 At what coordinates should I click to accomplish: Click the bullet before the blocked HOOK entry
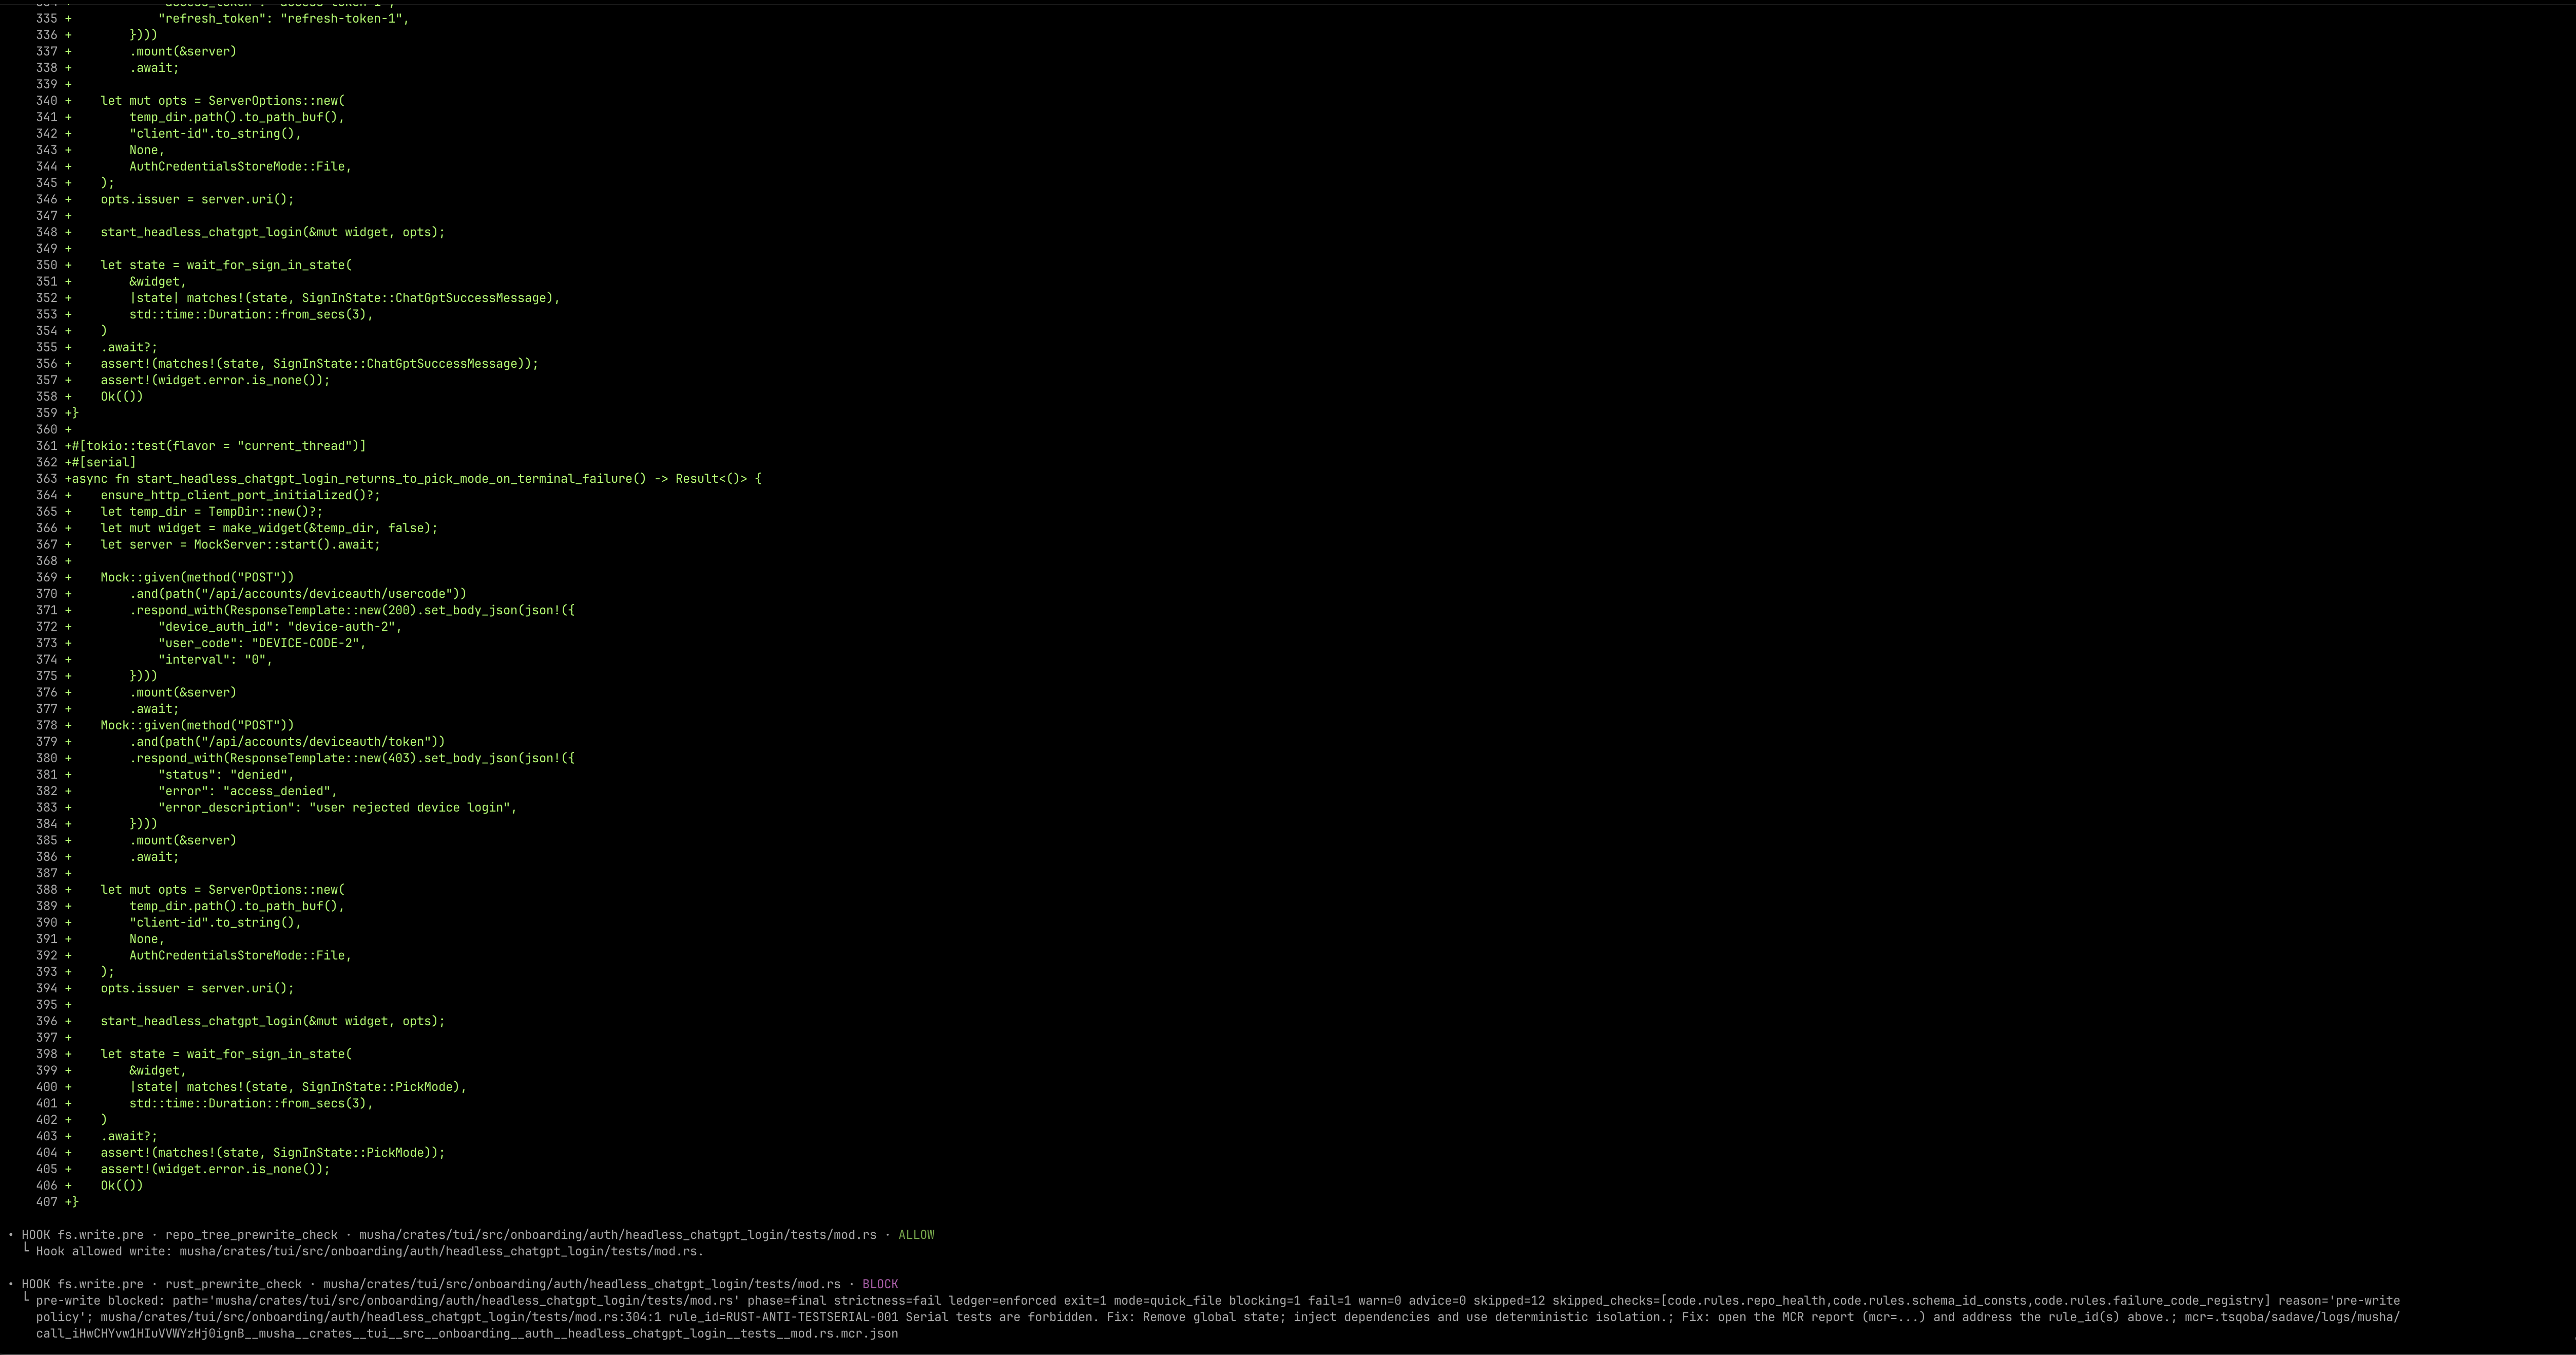(x=11, y=1284)
